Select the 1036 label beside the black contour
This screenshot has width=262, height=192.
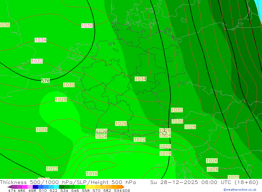click(87, 26)
